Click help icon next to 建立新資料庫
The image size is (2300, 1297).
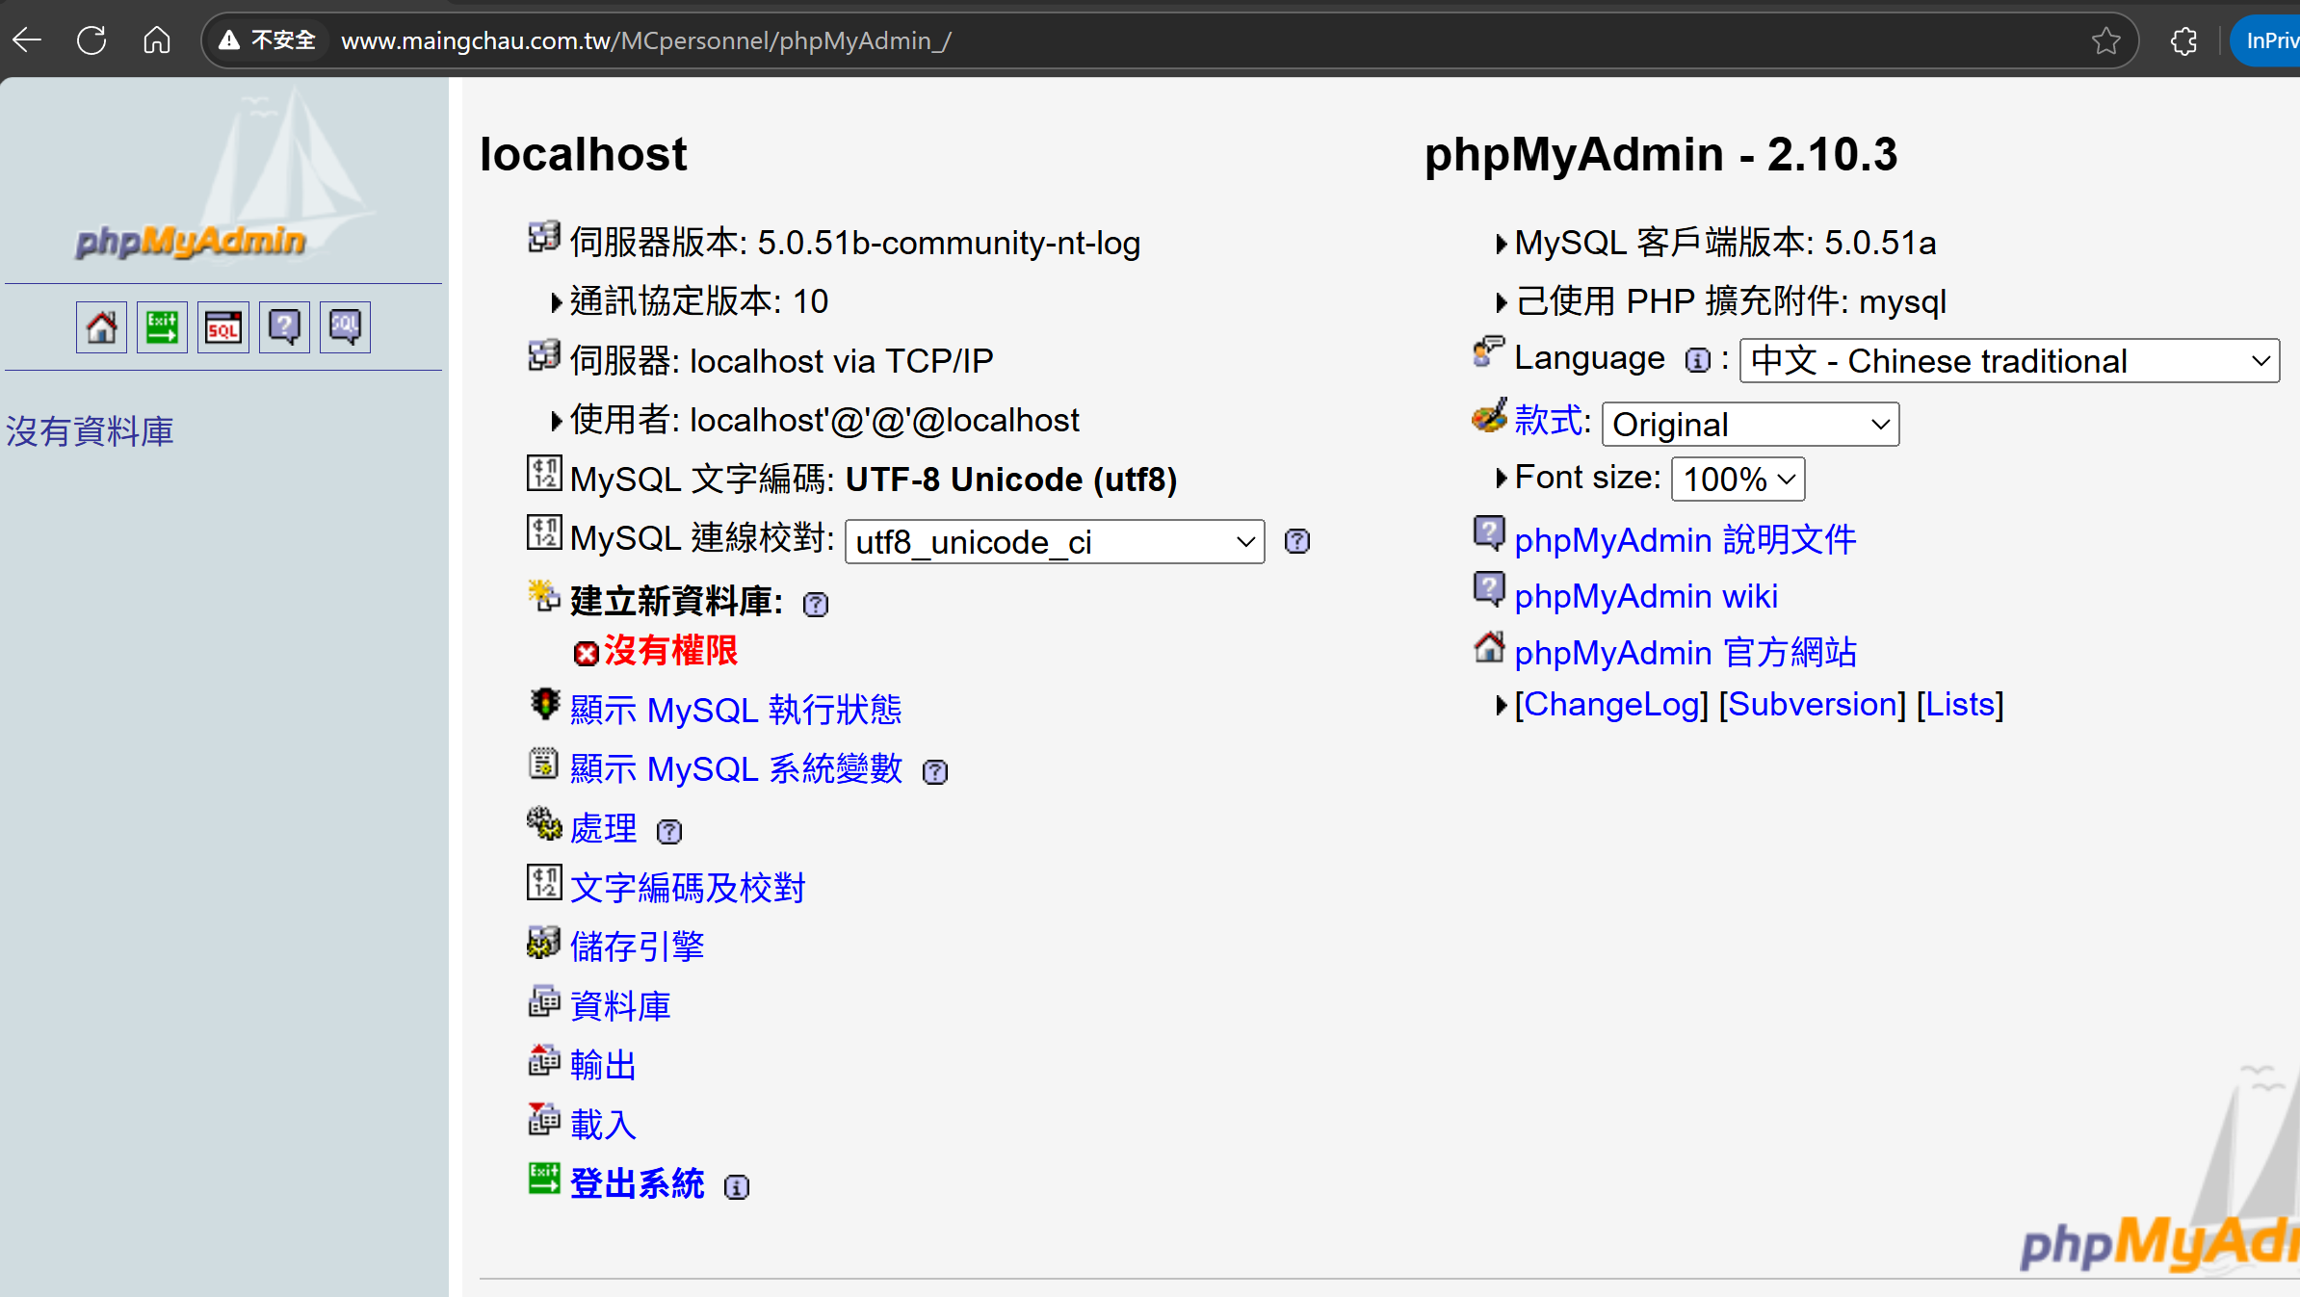click(x=816, y=604)
